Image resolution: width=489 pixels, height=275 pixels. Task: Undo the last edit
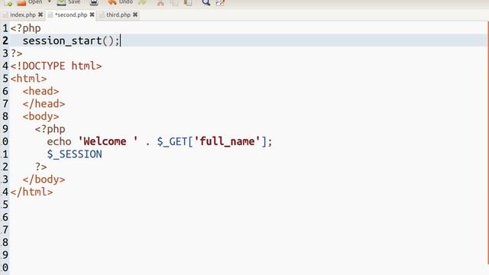coord(120,2)
